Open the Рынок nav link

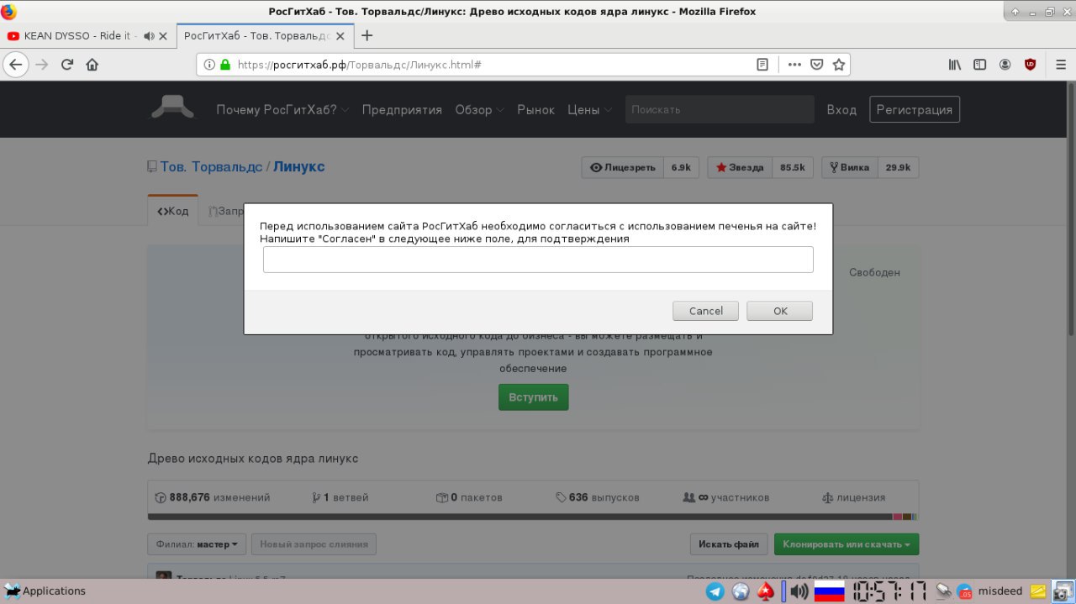(535, 110)
